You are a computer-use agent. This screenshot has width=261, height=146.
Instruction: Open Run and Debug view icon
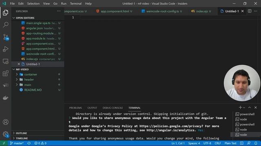point(5,49)
